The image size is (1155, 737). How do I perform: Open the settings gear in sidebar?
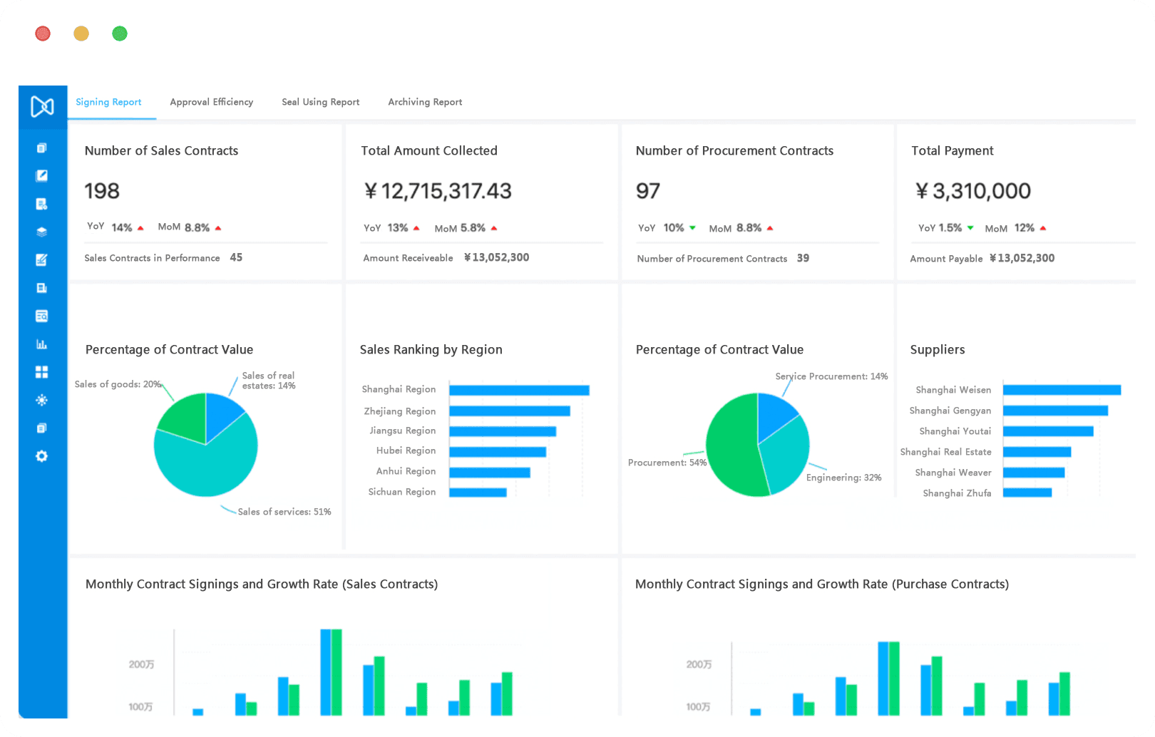coord(42,456)
